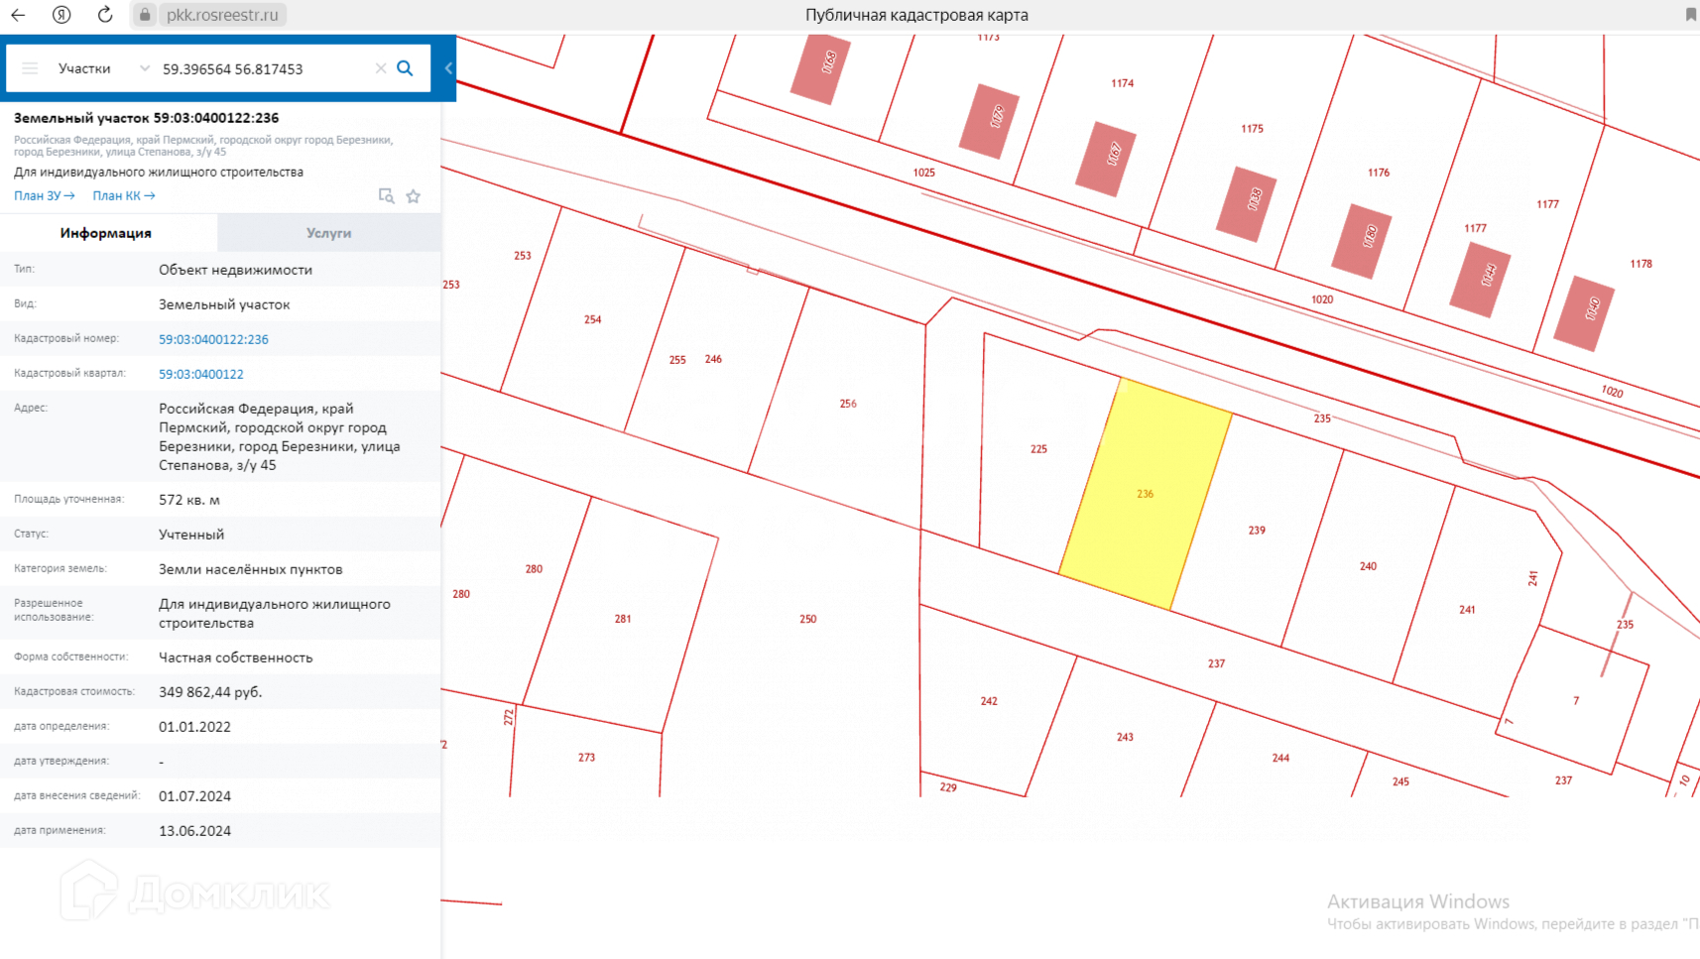
Task: Open the План ЗУ link
Action: pyautogui.click(x=45, y=196)
